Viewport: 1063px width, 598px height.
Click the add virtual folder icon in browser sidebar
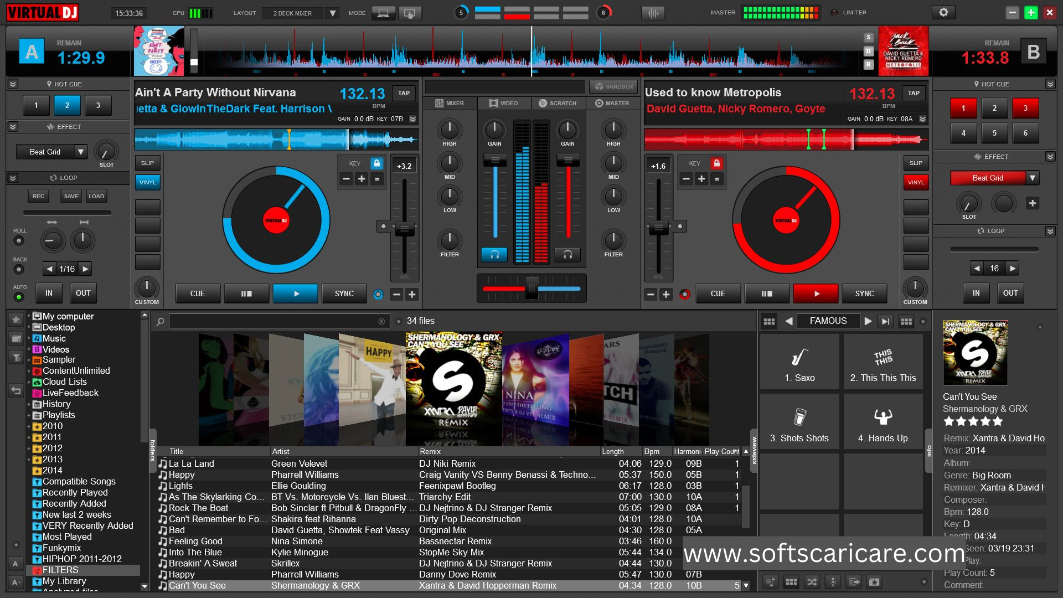[16, 338]
